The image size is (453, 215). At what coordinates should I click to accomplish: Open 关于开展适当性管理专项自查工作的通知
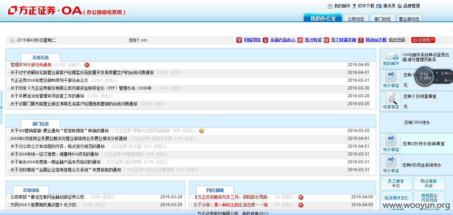[47, 96]
